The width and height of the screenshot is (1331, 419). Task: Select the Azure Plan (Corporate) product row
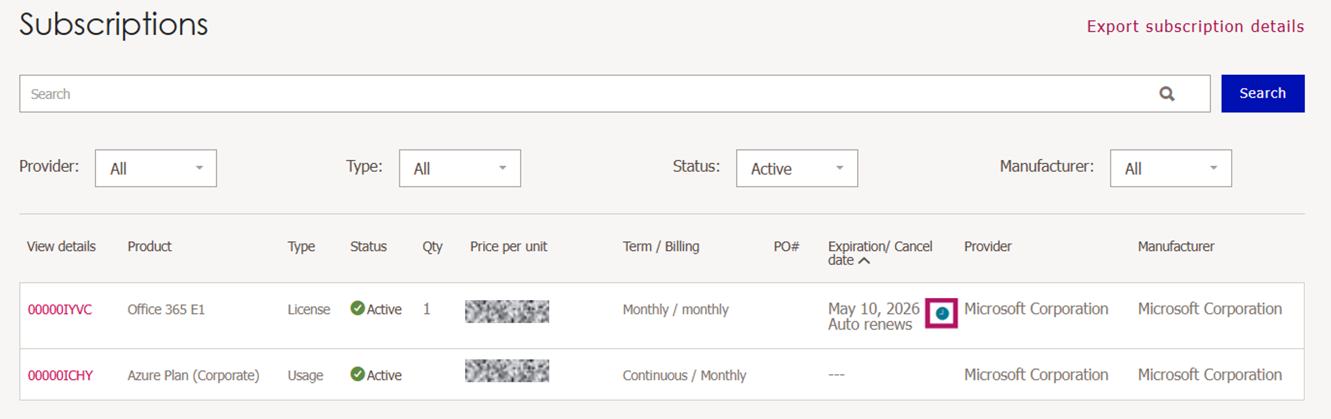193,375
